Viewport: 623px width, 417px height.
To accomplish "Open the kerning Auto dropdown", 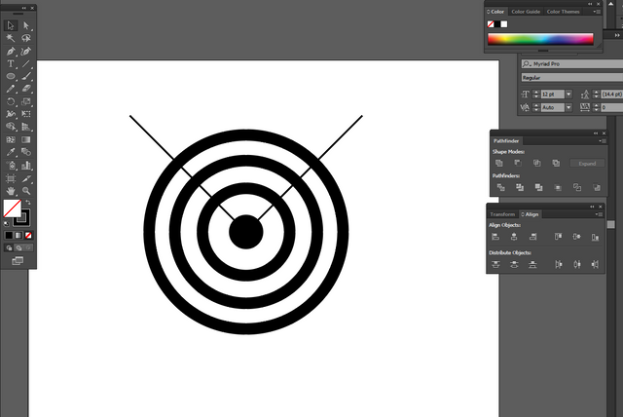I will tap(568, 107).
